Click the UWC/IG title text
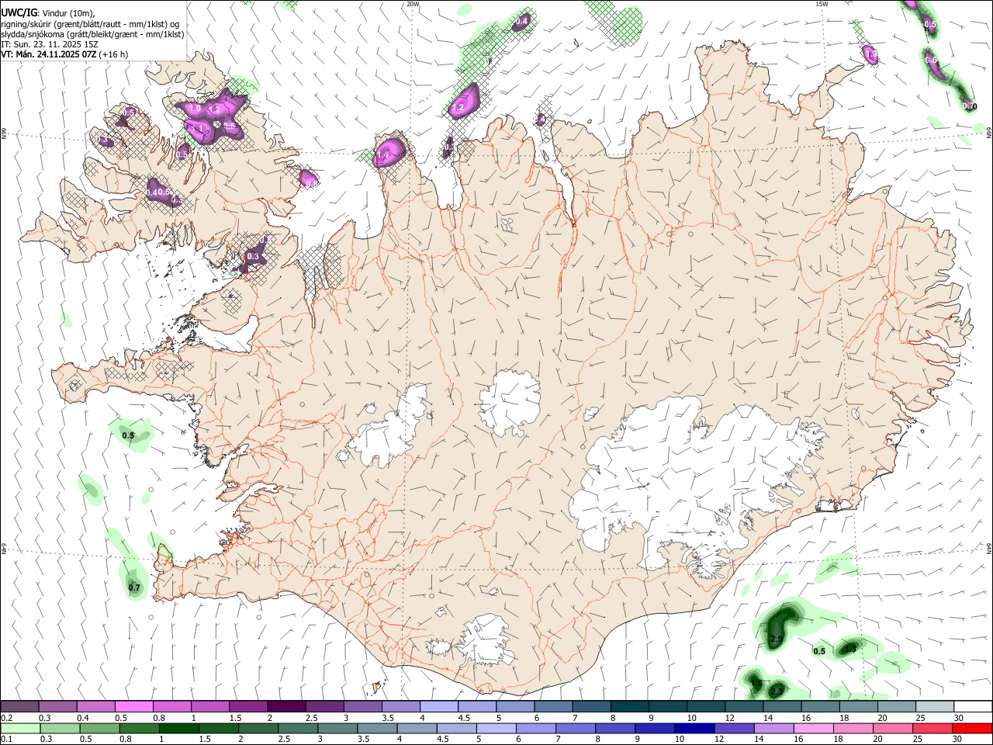Viewport: 993px width, 745px height. [x=19, y=13]
